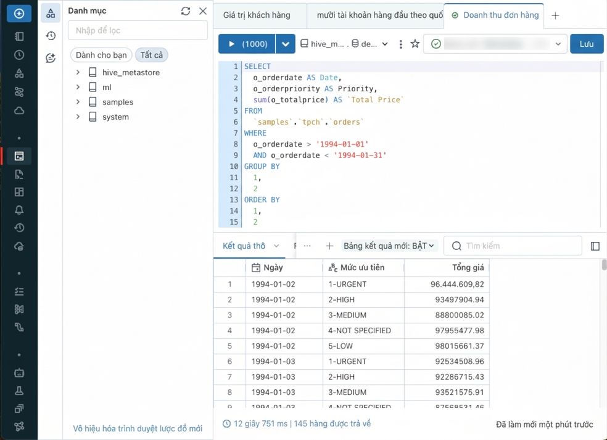Viewport: 607px width, 440px height.
Task: Toggle the results side panel icon
Action: tap(595, 246)
